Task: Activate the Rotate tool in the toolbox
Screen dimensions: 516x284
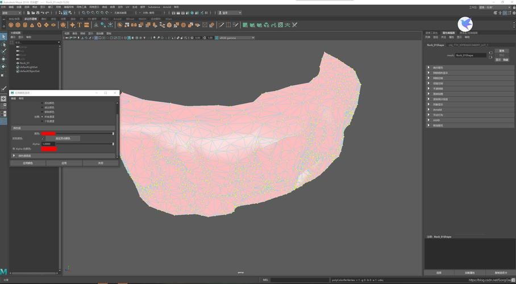Action: pos(3,66)
